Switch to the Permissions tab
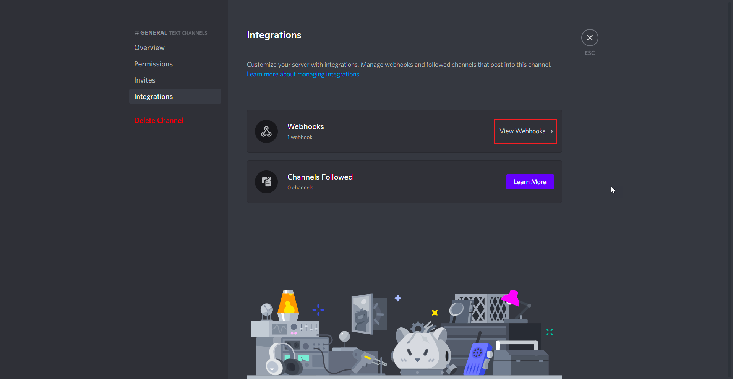Viewport: 733px width, 379px height. point(153,64)
